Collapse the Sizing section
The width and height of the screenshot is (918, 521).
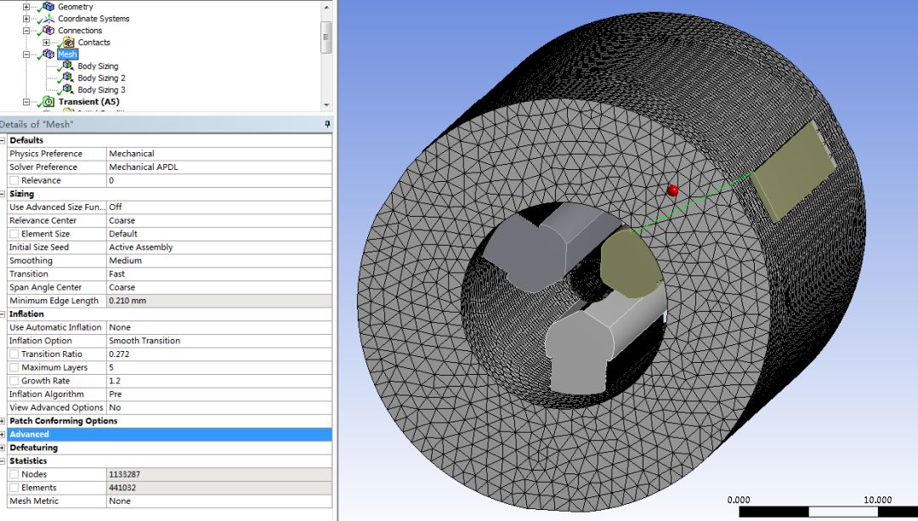pos(3,194)
